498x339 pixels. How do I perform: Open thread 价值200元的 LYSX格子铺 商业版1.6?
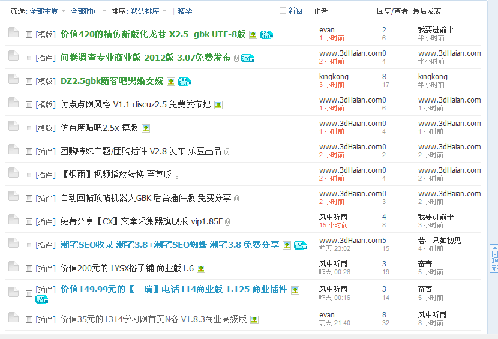click(127, 268)
